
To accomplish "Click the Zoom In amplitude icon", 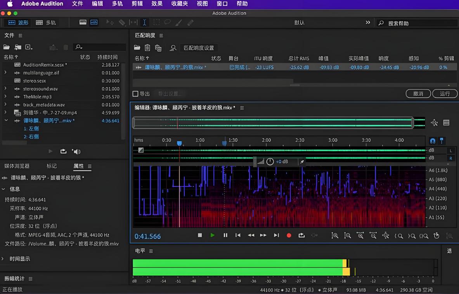I will click(335, 235).
